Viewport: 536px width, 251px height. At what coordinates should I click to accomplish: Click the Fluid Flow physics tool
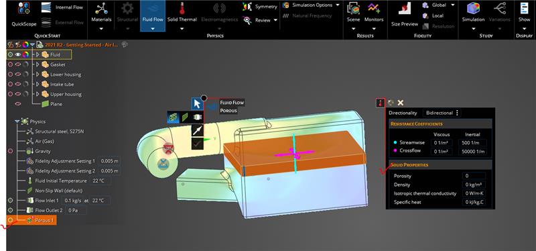(153, 15)
